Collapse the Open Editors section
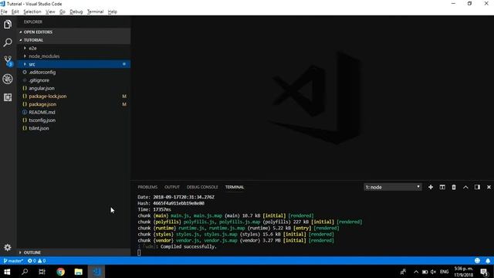The height and width of the screenshot is (278, 494). (x=74, y=32)
